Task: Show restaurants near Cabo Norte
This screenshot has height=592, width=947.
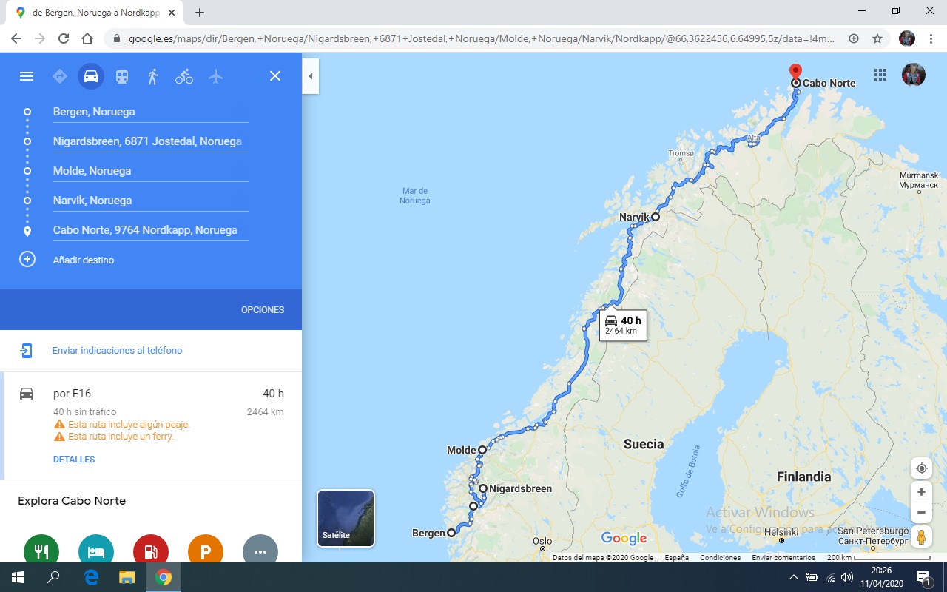Action: pos(41,549)
